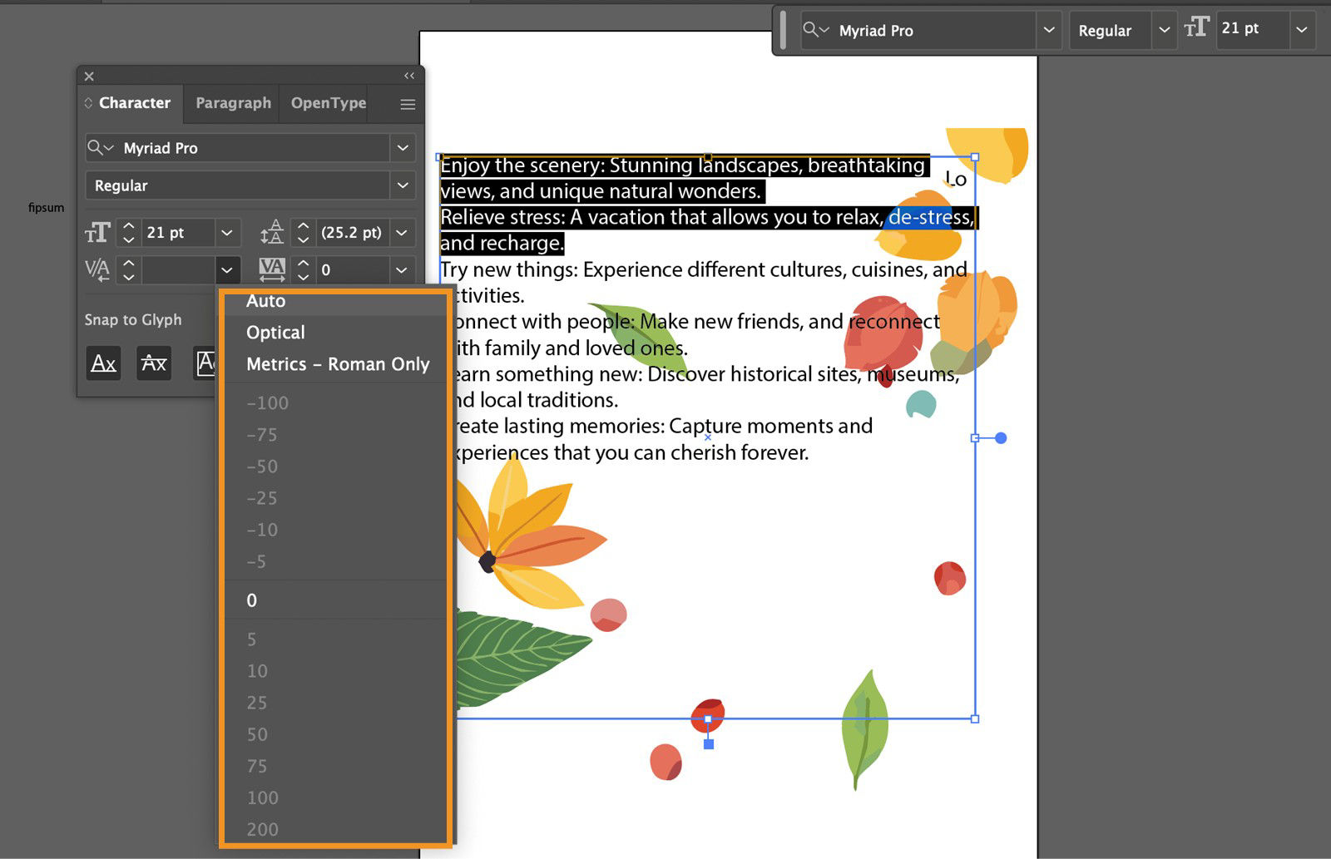This screenshot has width=1331, height=859.
Task: Switch to the Paragraph tab
Action: [x=232, y=103]
